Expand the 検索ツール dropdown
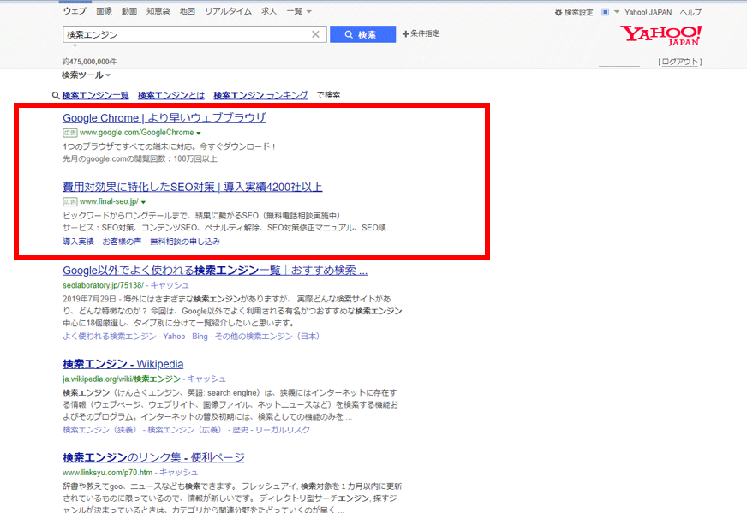 (x=86, y=75)
